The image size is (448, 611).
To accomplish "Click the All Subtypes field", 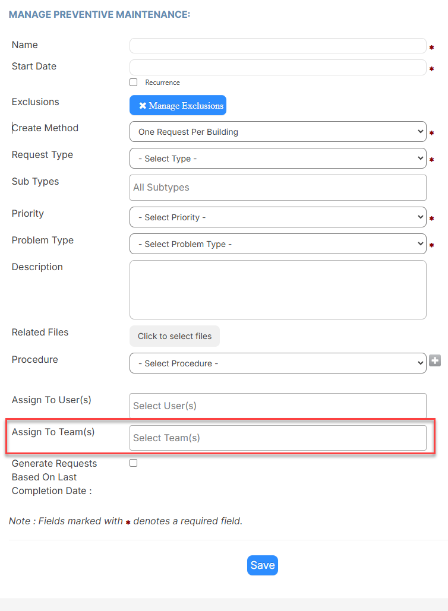I will tap(277, 188).
